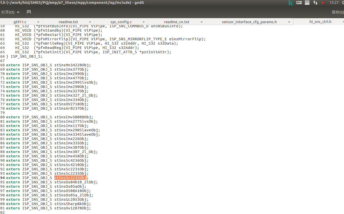Switch to the readme.txt tab
Screen dimensions: 344x214
[x=68, y=22]
